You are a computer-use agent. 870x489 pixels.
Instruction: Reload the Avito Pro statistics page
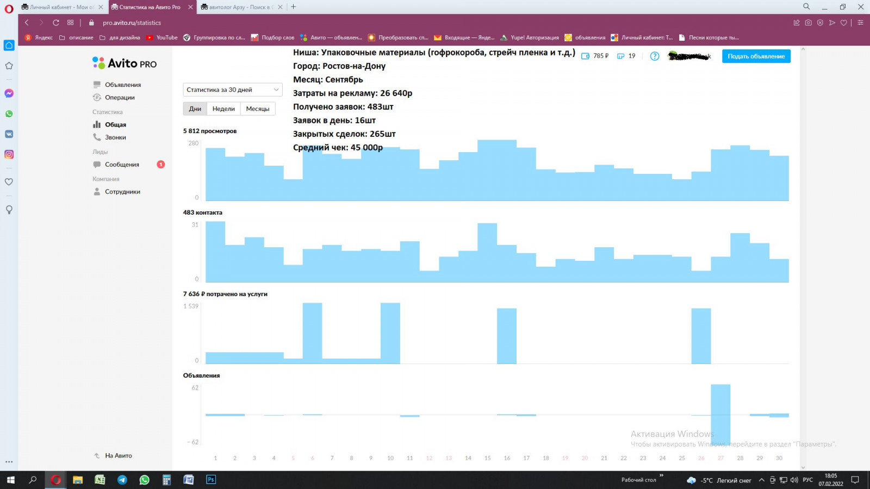55,23
